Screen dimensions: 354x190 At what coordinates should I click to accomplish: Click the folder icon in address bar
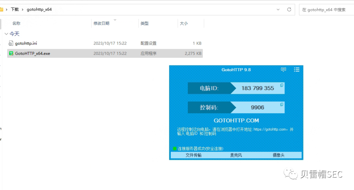(1, 9)
